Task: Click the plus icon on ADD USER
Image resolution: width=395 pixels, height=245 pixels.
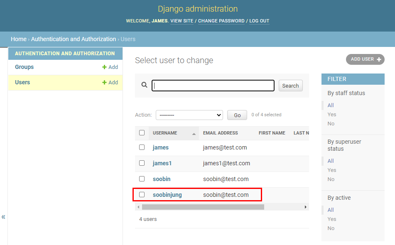Action: coord(379,59)
